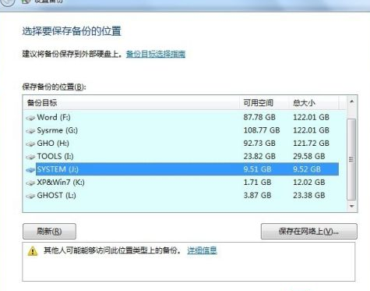Click the 9.52 GB total size value
370x291 pixels.
tap(307, 169)
